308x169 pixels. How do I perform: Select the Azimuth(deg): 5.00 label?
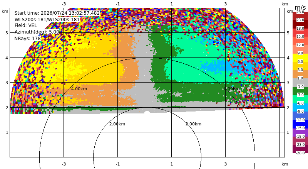click(37, 32)
